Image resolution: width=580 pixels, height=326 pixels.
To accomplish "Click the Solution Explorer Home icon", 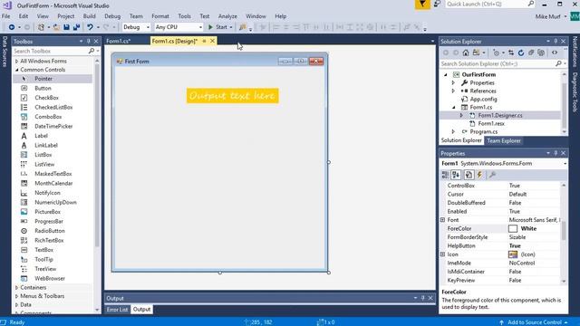I will (x=466, y=53).
